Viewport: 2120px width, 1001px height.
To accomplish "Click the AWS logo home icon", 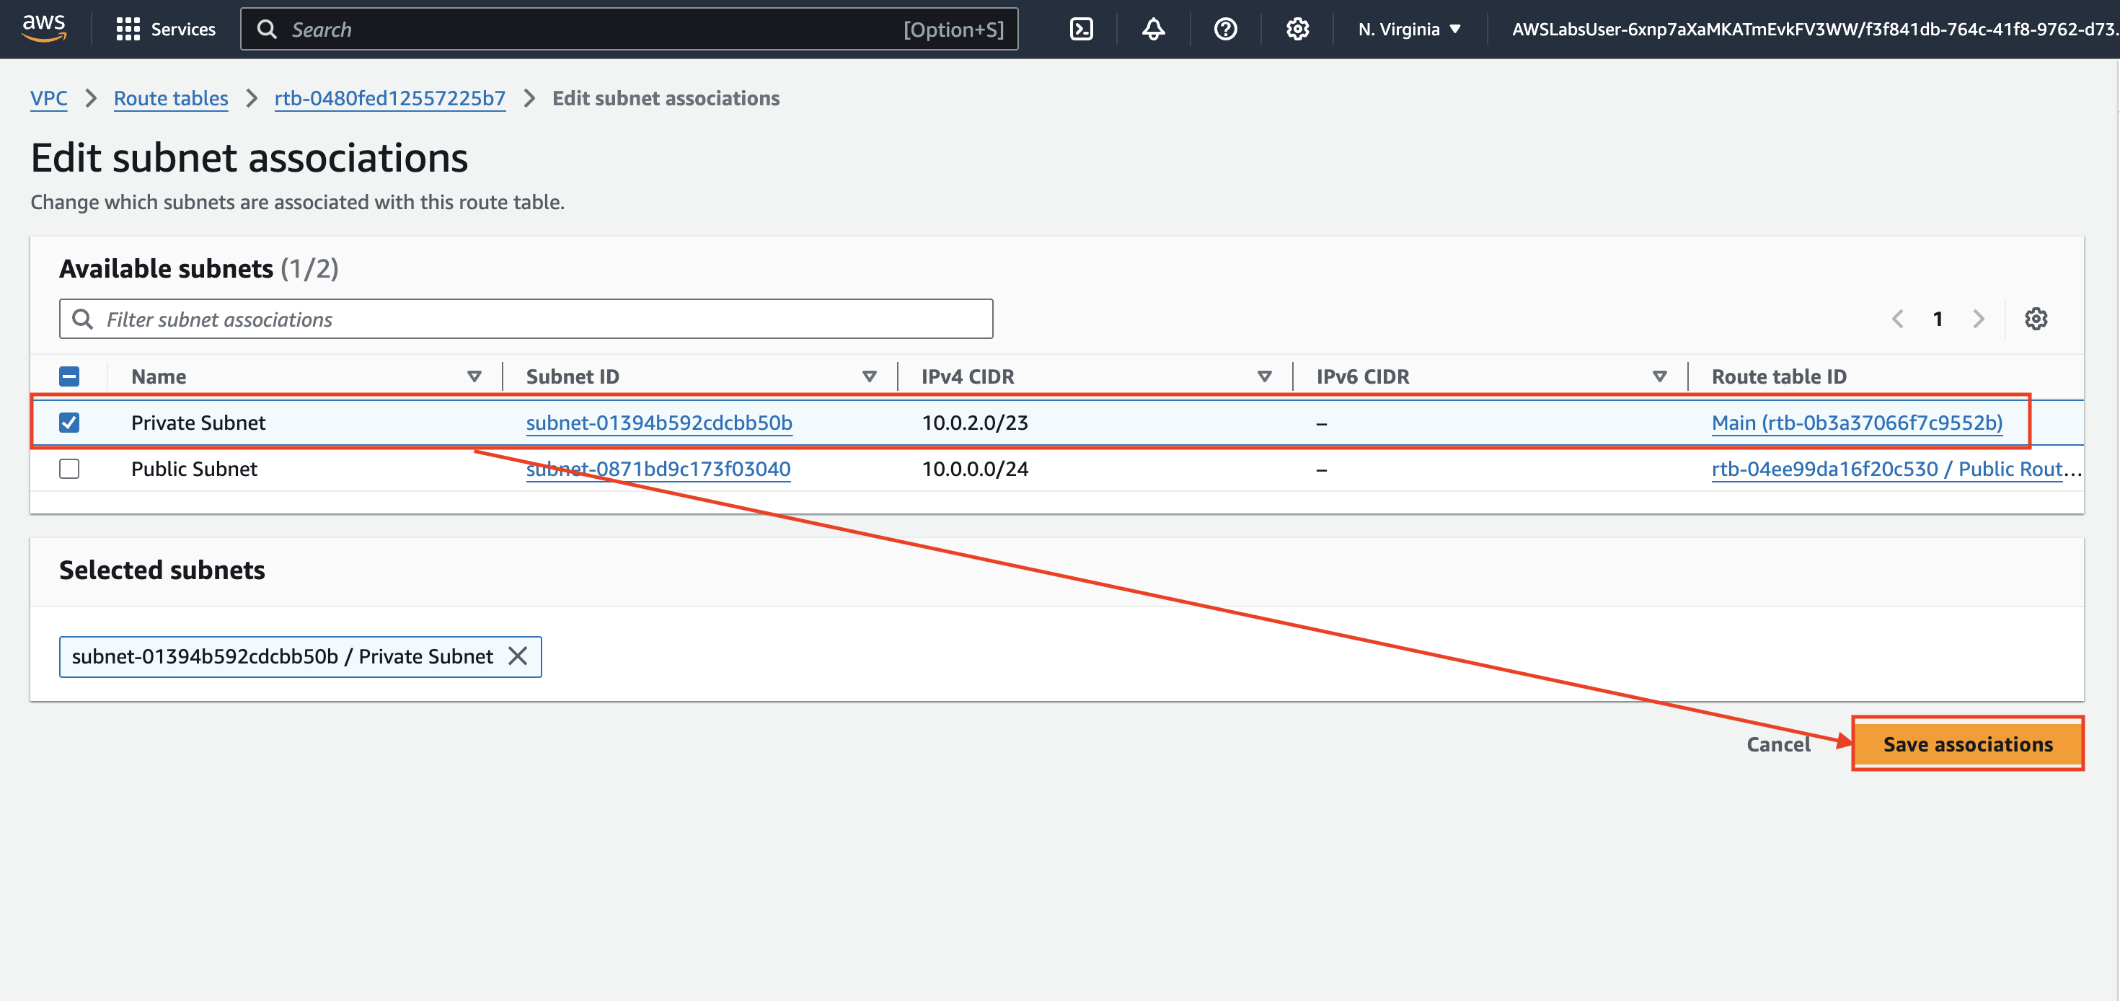I will point(45,28).
